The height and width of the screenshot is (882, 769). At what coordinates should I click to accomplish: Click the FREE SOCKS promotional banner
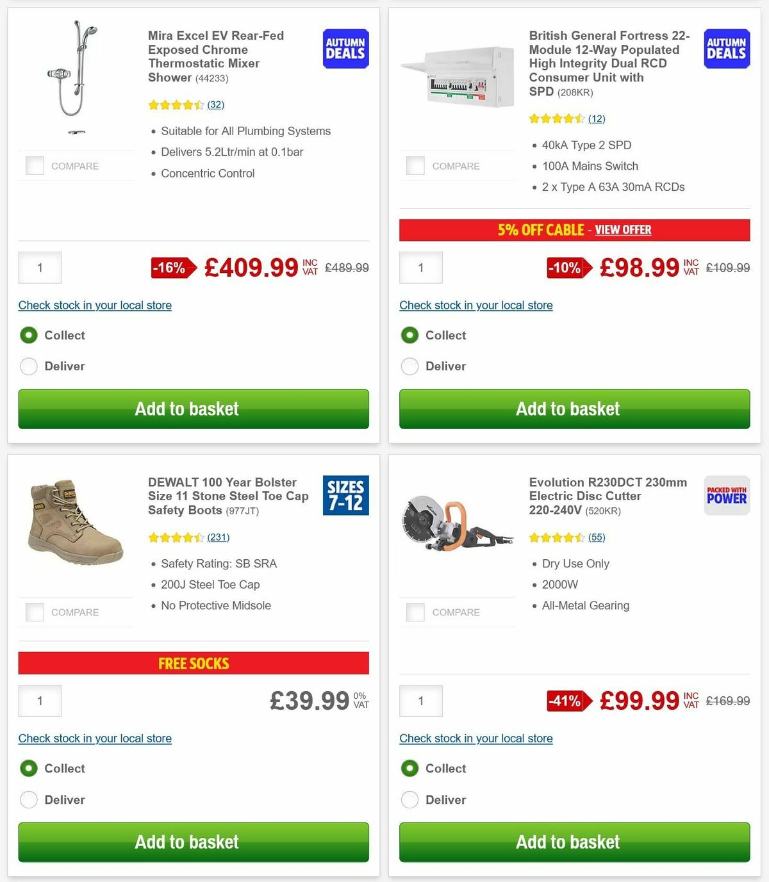tap(193, 663)
